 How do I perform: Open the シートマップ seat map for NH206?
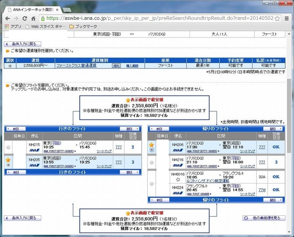247,151
